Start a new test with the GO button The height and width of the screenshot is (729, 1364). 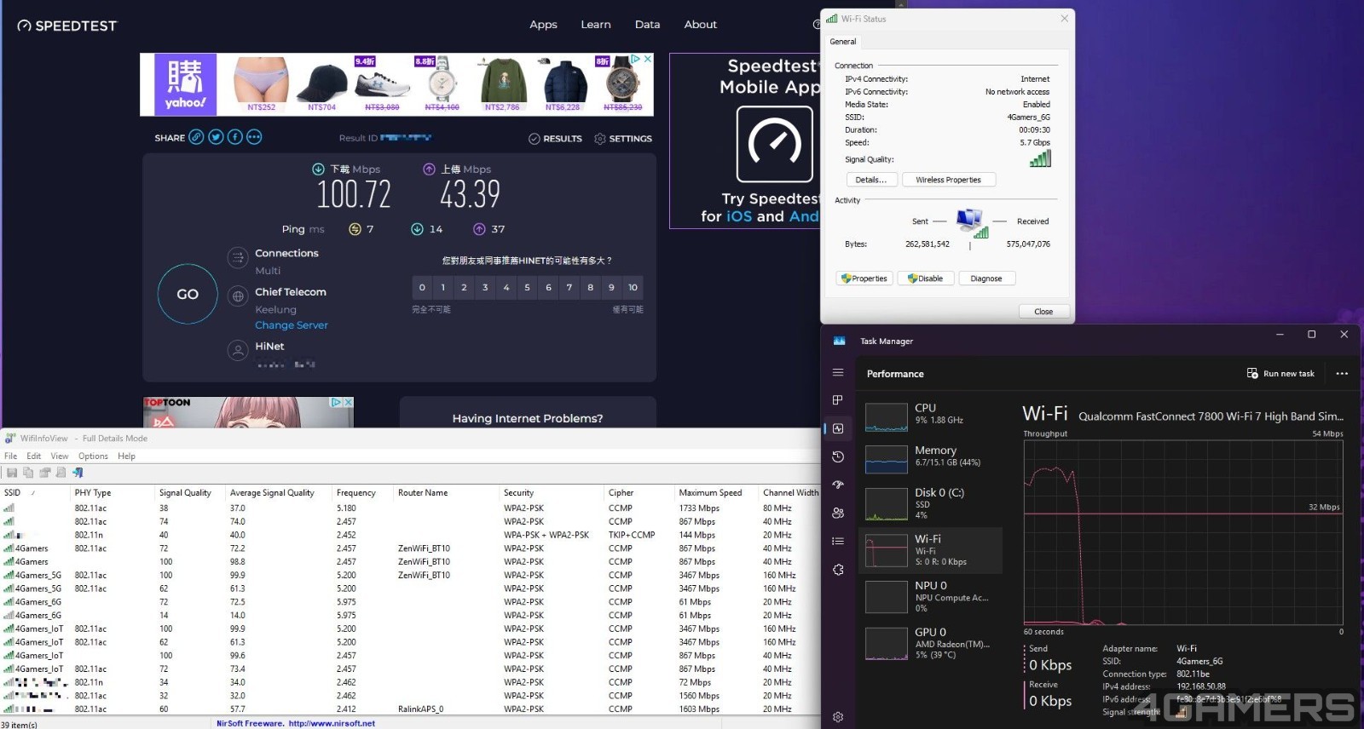click(188, 294)
